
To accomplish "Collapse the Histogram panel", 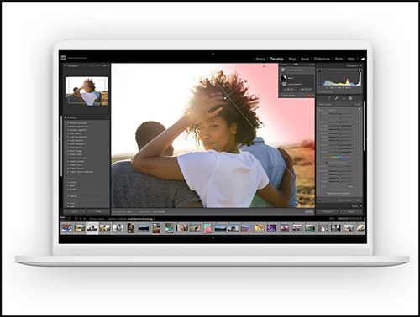I will coord(360,65).
